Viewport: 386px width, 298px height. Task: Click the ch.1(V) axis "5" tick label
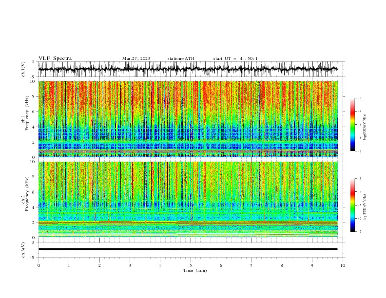(x=34, y=62)
